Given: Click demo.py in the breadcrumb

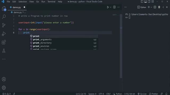Looking at the screenshot, I should [18, 12].
